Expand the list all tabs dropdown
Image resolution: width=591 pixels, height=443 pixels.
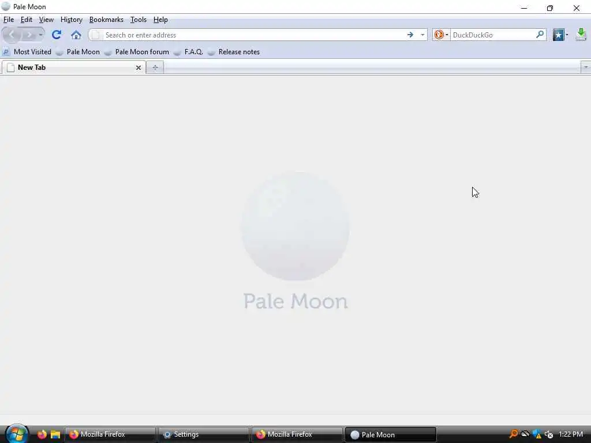click(x=586, y=67)
